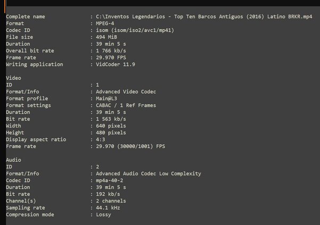This screenshot has height=225, width=320.
Task: Click the Overall bit rate 1 766 kb/s
Action: pyautogui.click(x=111, y=51)
